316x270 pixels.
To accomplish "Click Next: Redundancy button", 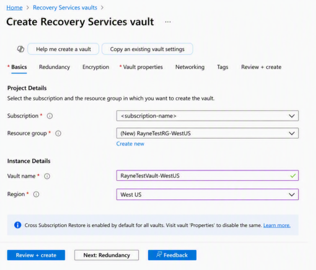I will coord(106,255).
